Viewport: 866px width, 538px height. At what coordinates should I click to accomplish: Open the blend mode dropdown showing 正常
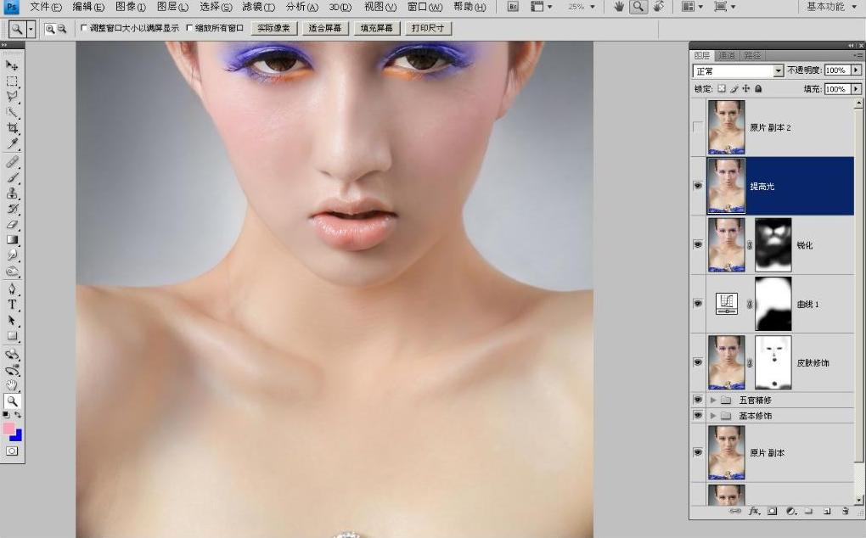(x=739, y=70)
